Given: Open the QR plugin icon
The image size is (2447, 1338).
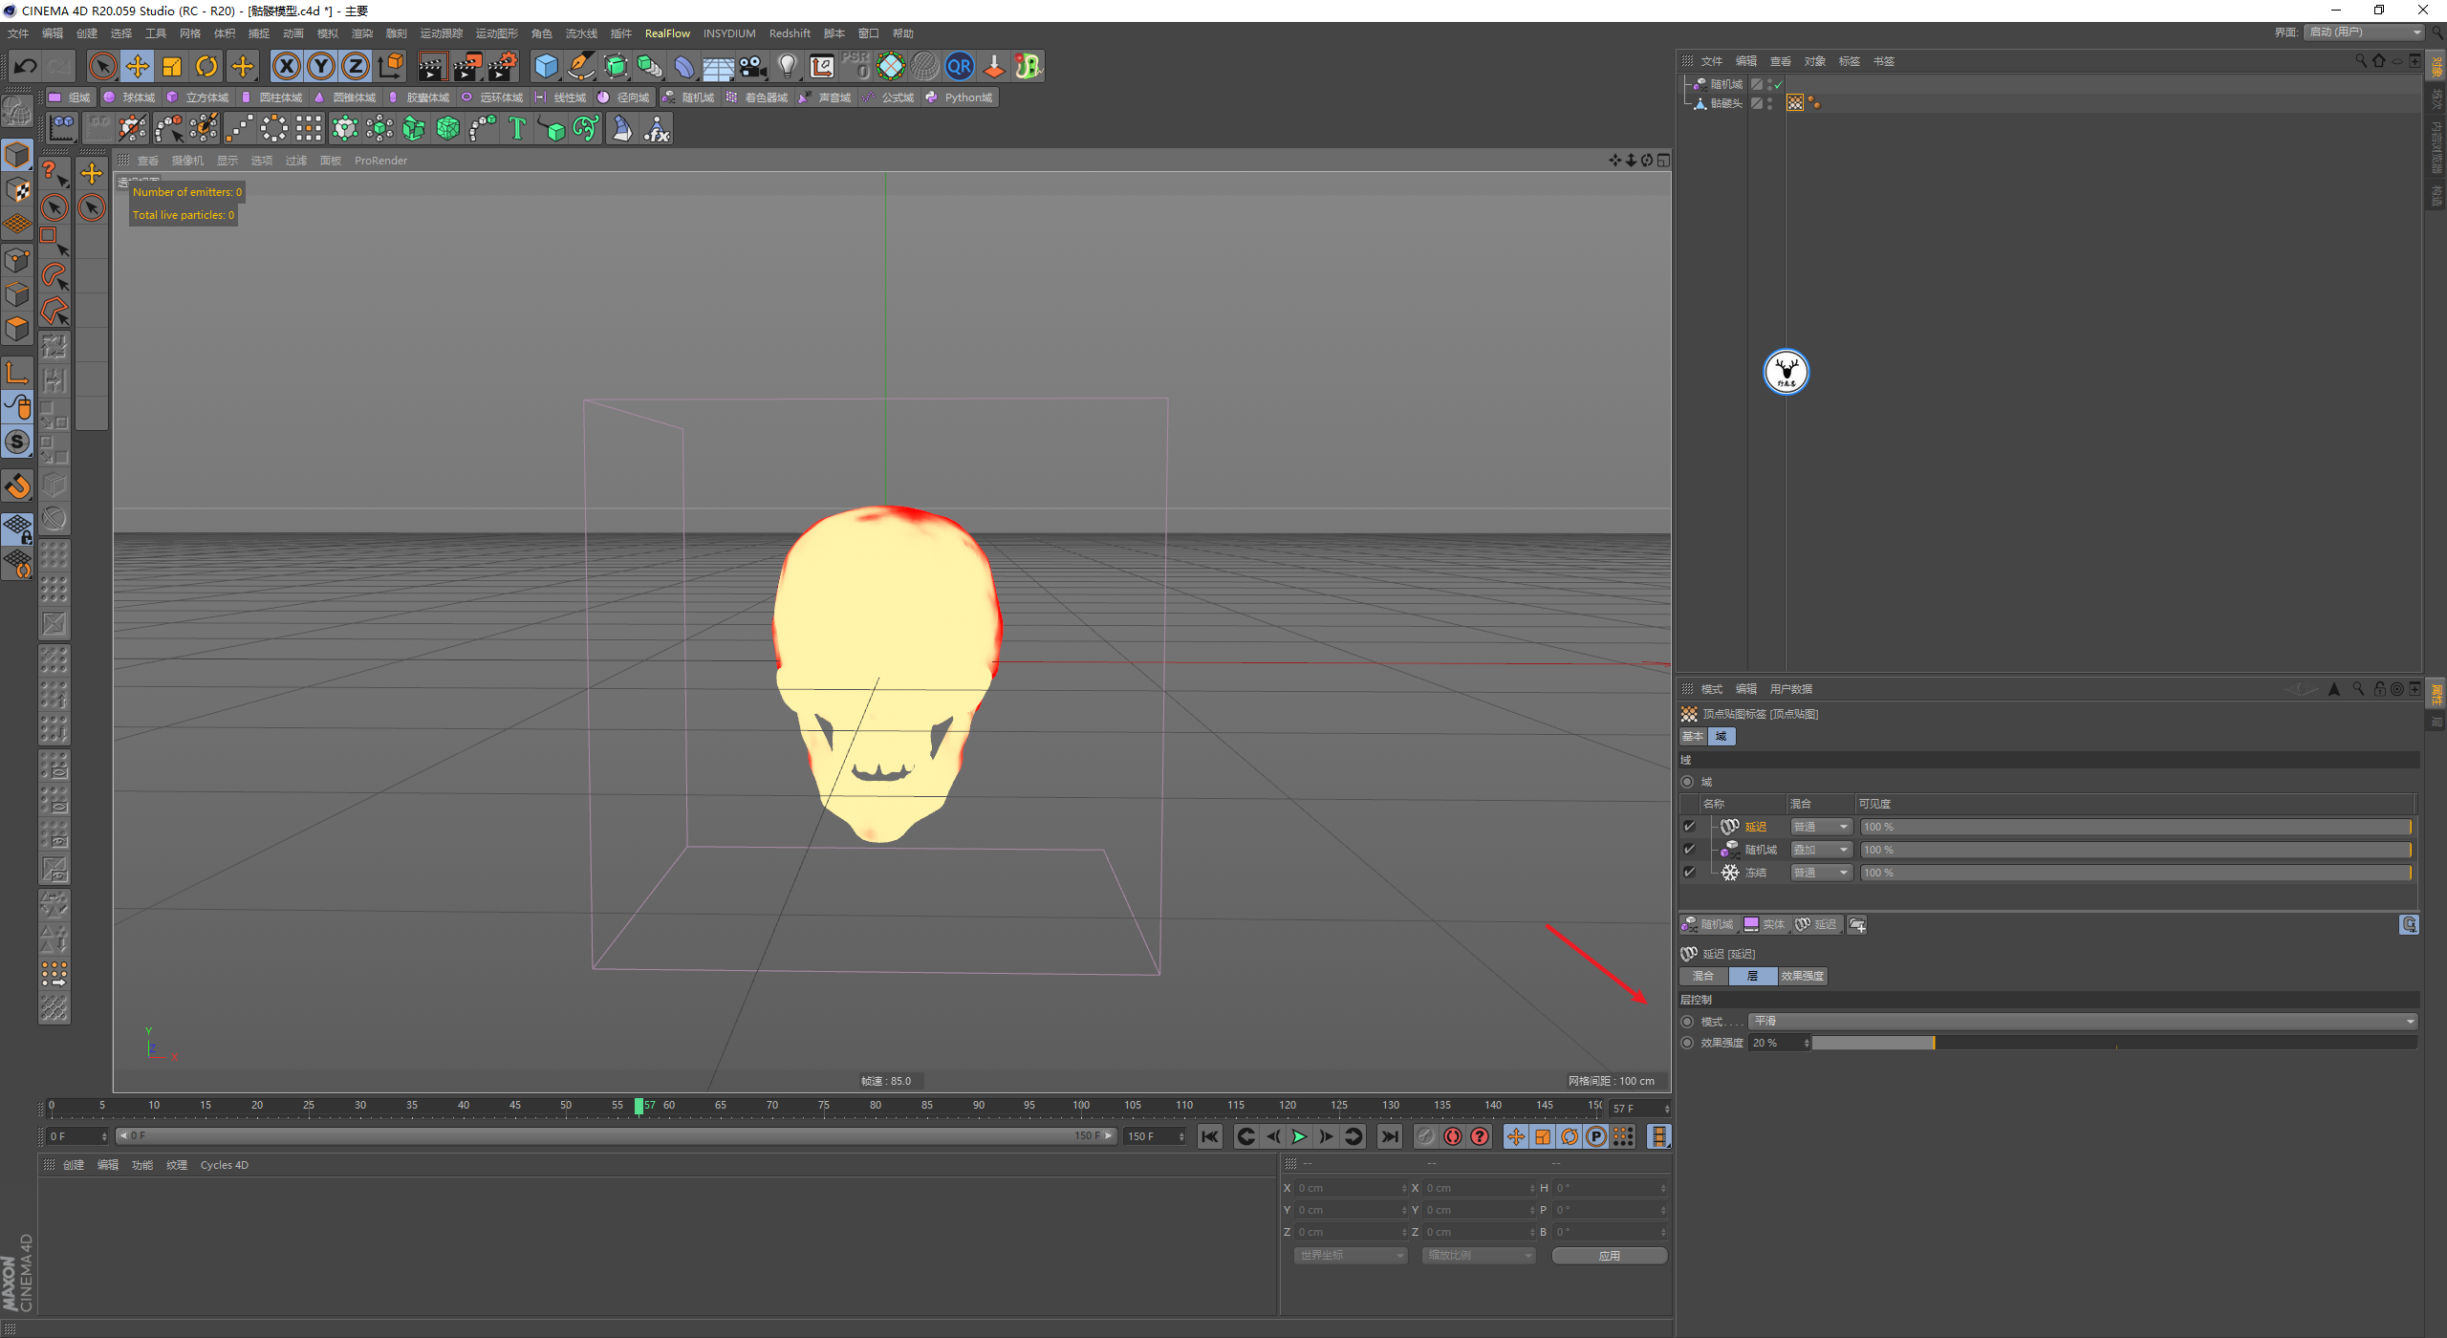Looking at the screenshot, I should pos(959,66).
